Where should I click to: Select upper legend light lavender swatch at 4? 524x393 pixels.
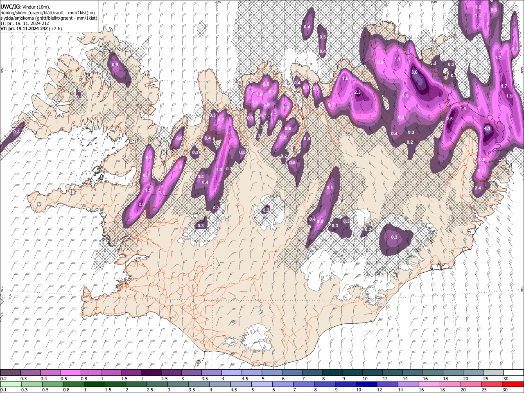point(231,373)
